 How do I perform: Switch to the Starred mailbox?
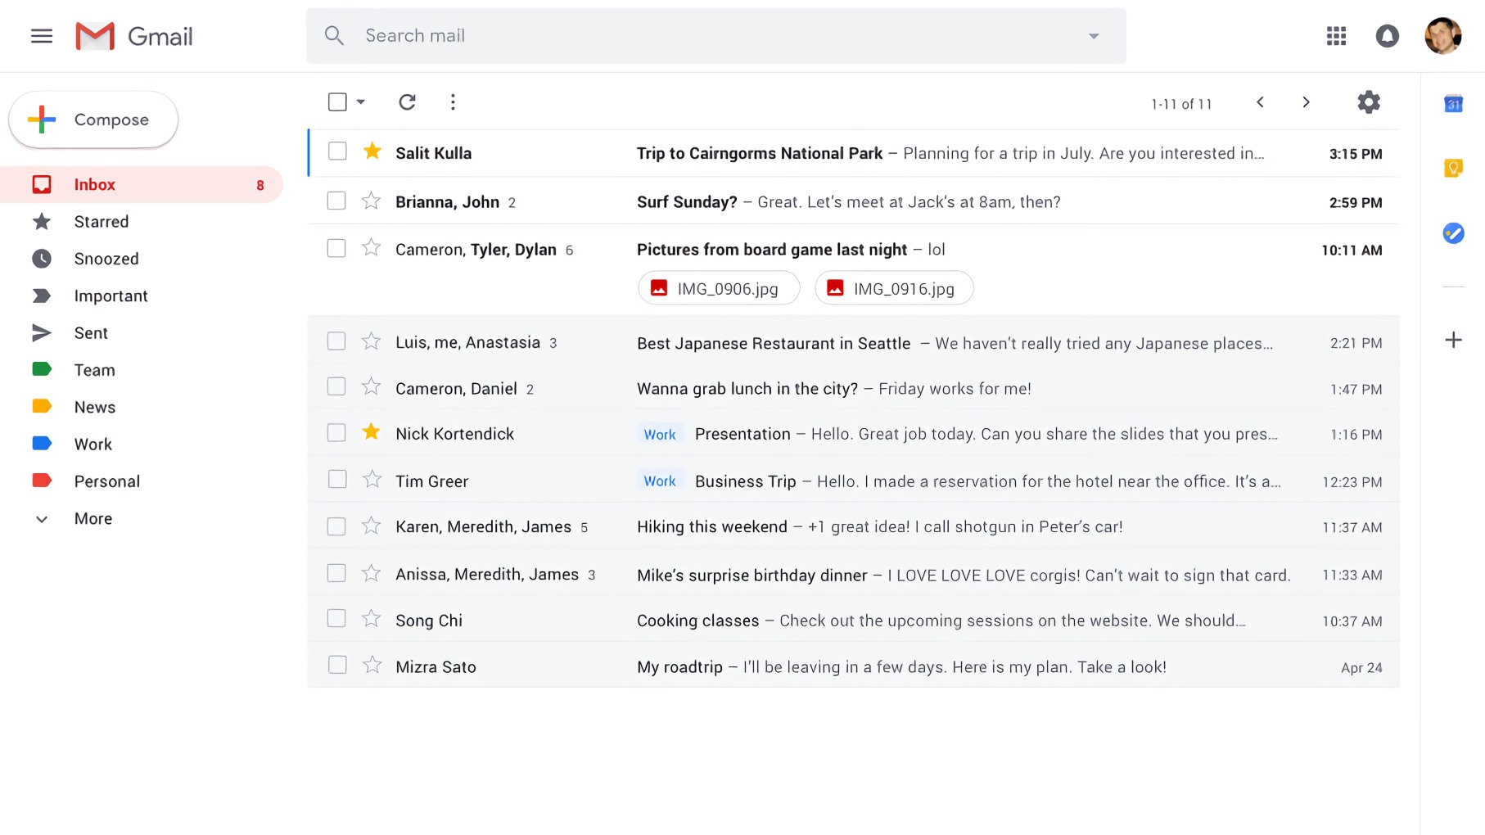(102, 221)
